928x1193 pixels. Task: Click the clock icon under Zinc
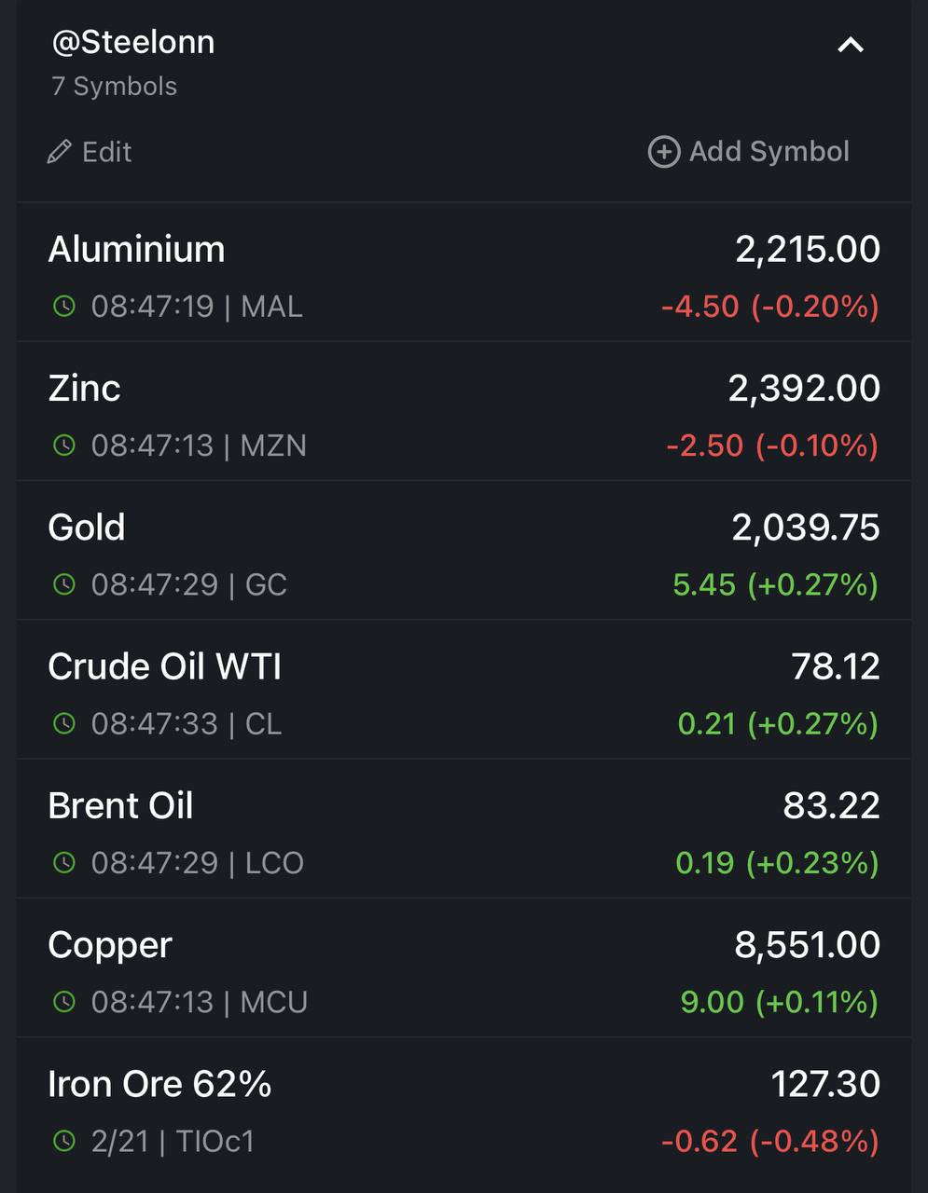pos(63,446)
